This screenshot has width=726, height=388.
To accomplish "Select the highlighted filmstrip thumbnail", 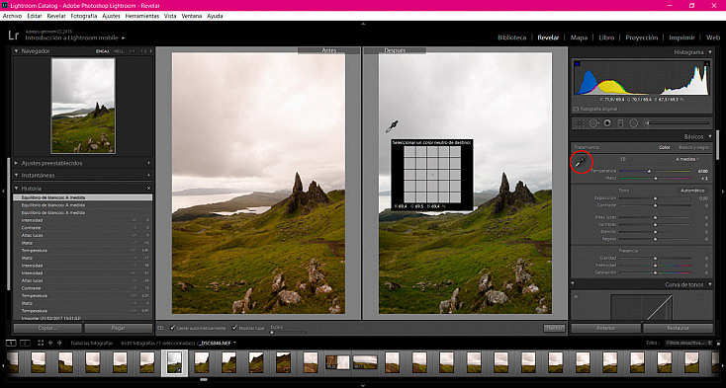I will point(174,363).
